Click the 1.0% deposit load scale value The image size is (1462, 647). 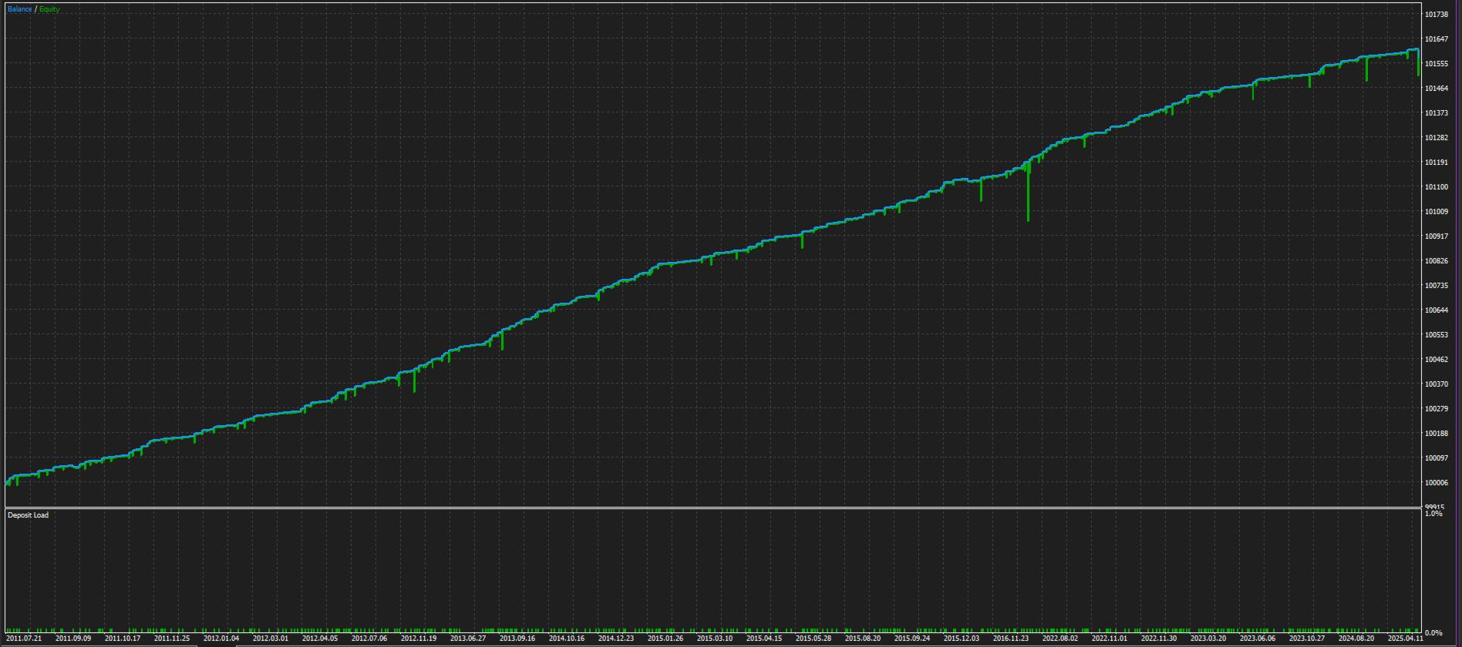1433,514
